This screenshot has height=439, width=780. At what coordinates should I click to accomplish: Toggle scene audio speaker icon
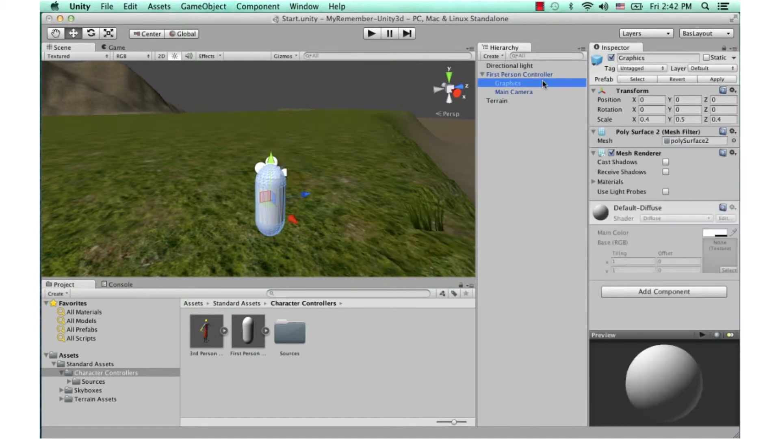[188, 56]
